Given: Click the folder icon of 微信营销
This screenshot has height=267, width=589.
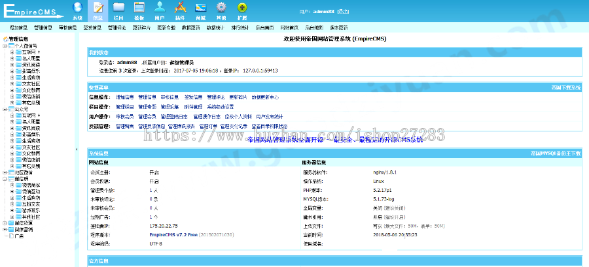Looking at the screenshot, I should [x=11, y=230].
